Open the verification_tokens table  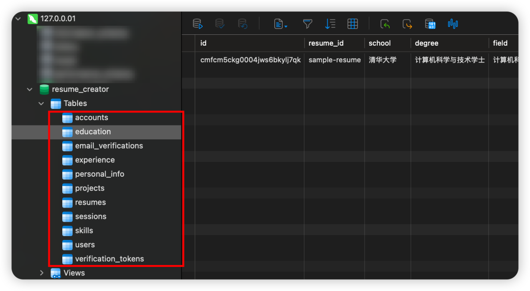(109, 259)
